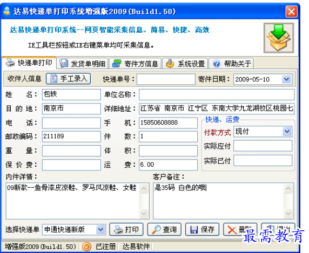This screenshot has width=309, height=253.
Task: Click the down arrow of the 客户备注 scrollbar
Action: [288, 213]
